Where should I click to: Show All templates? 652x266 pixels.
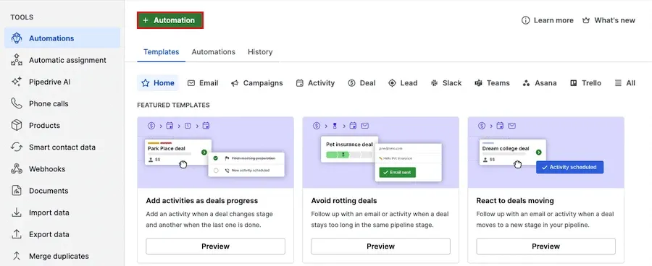tap(625, 83)
